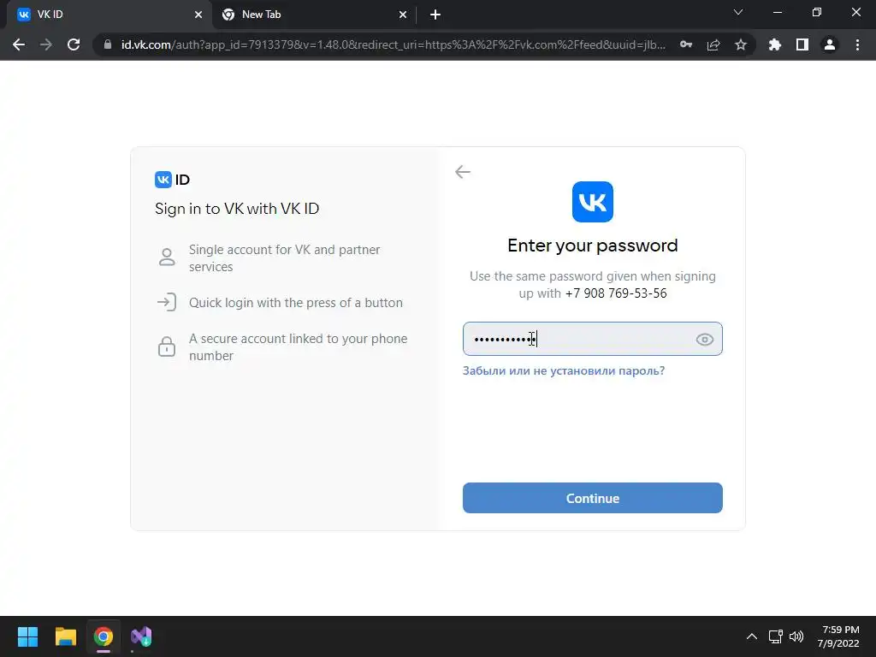
Task: Close the VK ID tab
Action: 198,15
